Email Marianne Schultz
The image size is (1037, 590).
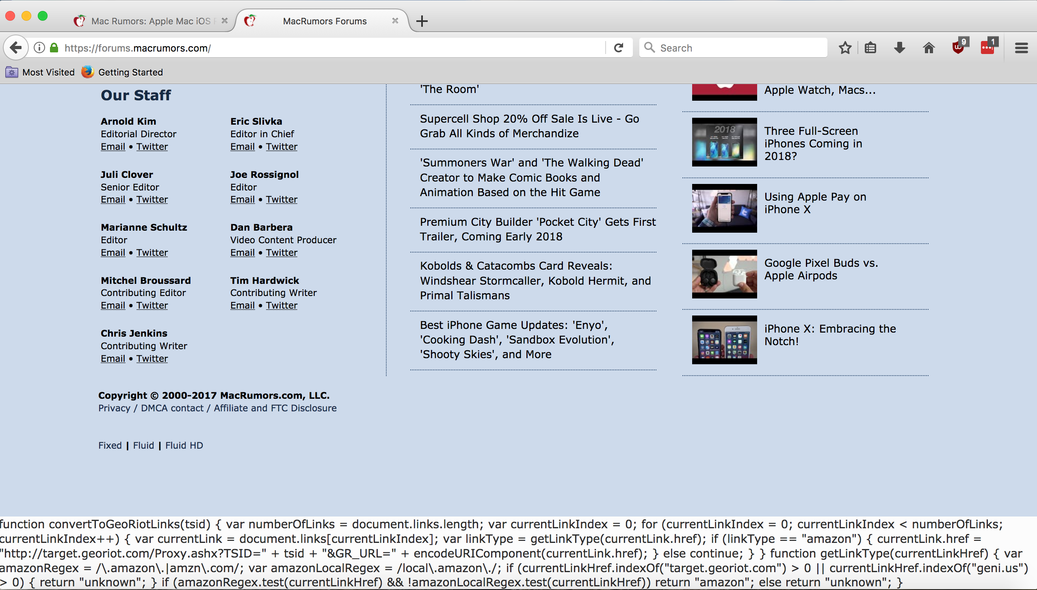113,253
